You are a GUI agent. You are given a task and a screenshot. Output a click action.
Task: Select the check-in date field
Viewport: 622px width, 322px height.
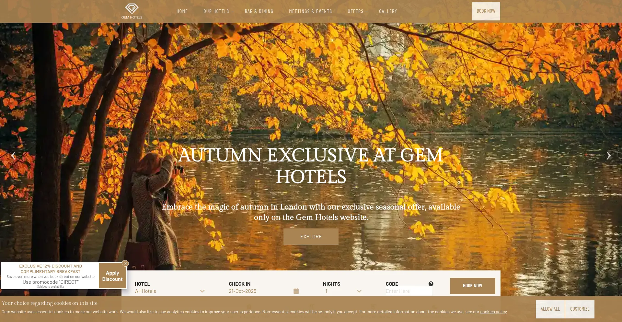click(264, 291)
